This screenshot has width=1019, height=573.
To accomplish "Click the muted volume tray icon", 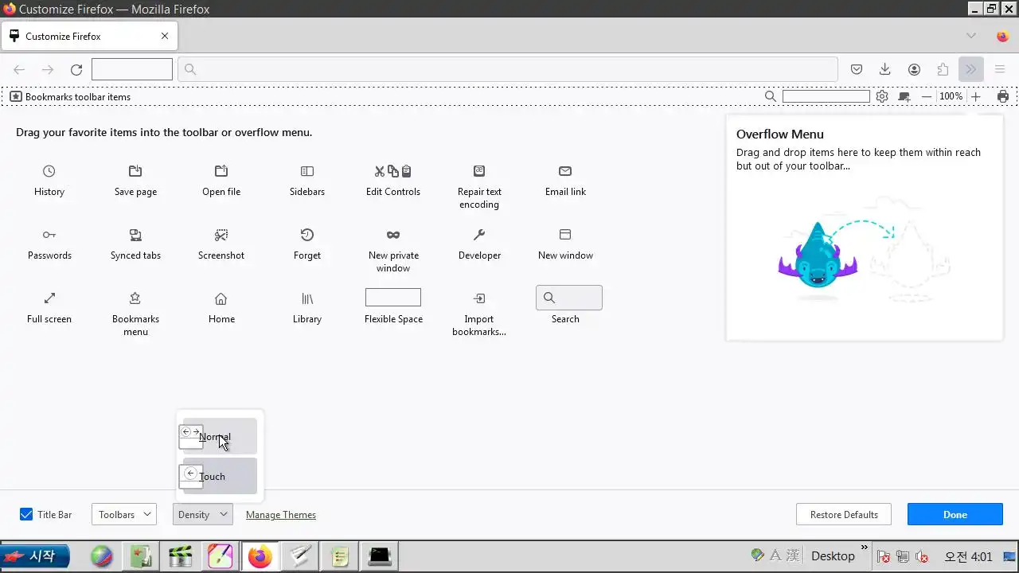I will point(922,556).
